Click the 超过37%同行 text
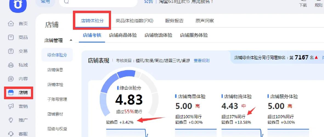This screenshot has width=324, height=137. (233, 117)
